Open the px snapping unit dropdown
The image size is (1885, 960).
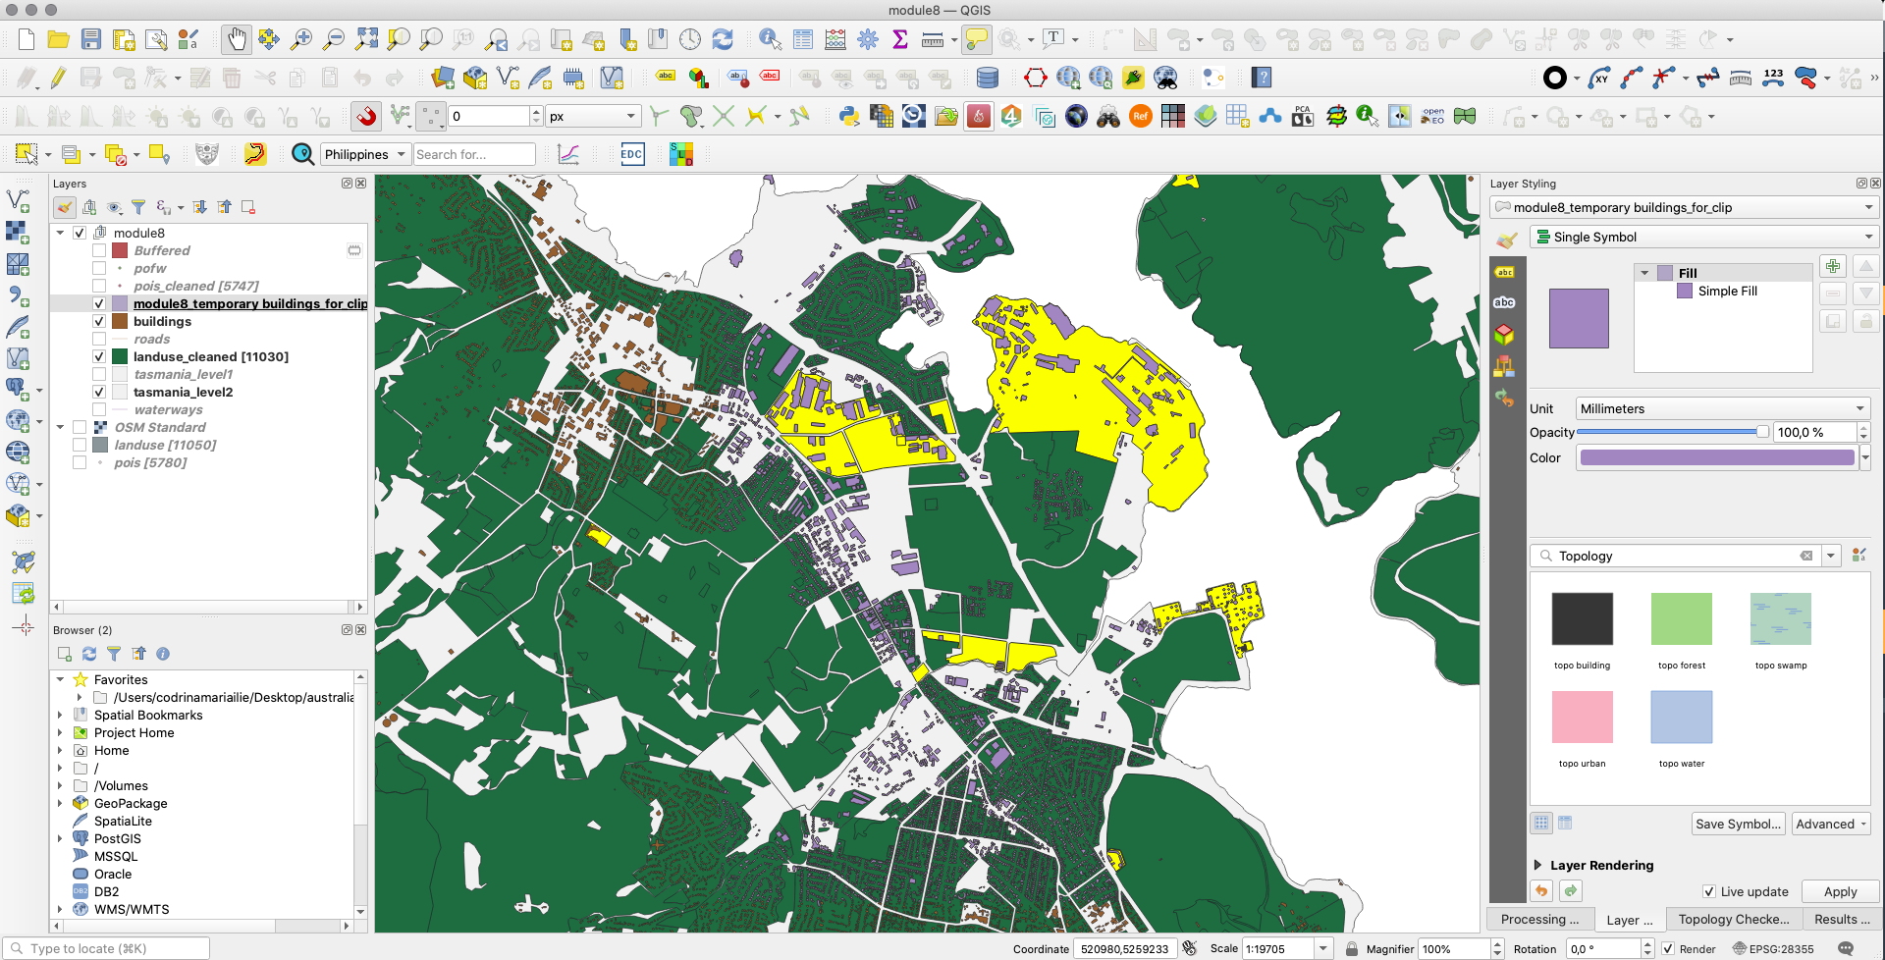[594, 116]
